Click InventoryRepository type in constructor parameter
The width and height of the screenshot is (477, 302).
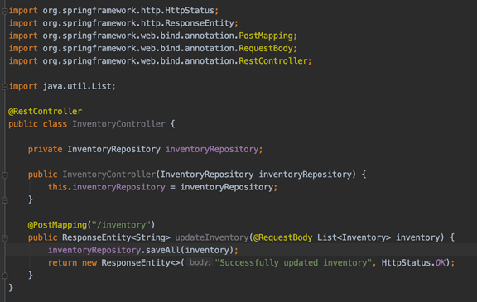(x=207, y=175)
